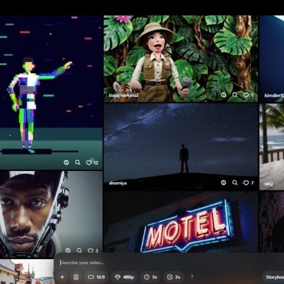
Task: Open the presets icon next to the plus button
Action: pos(76,277)
